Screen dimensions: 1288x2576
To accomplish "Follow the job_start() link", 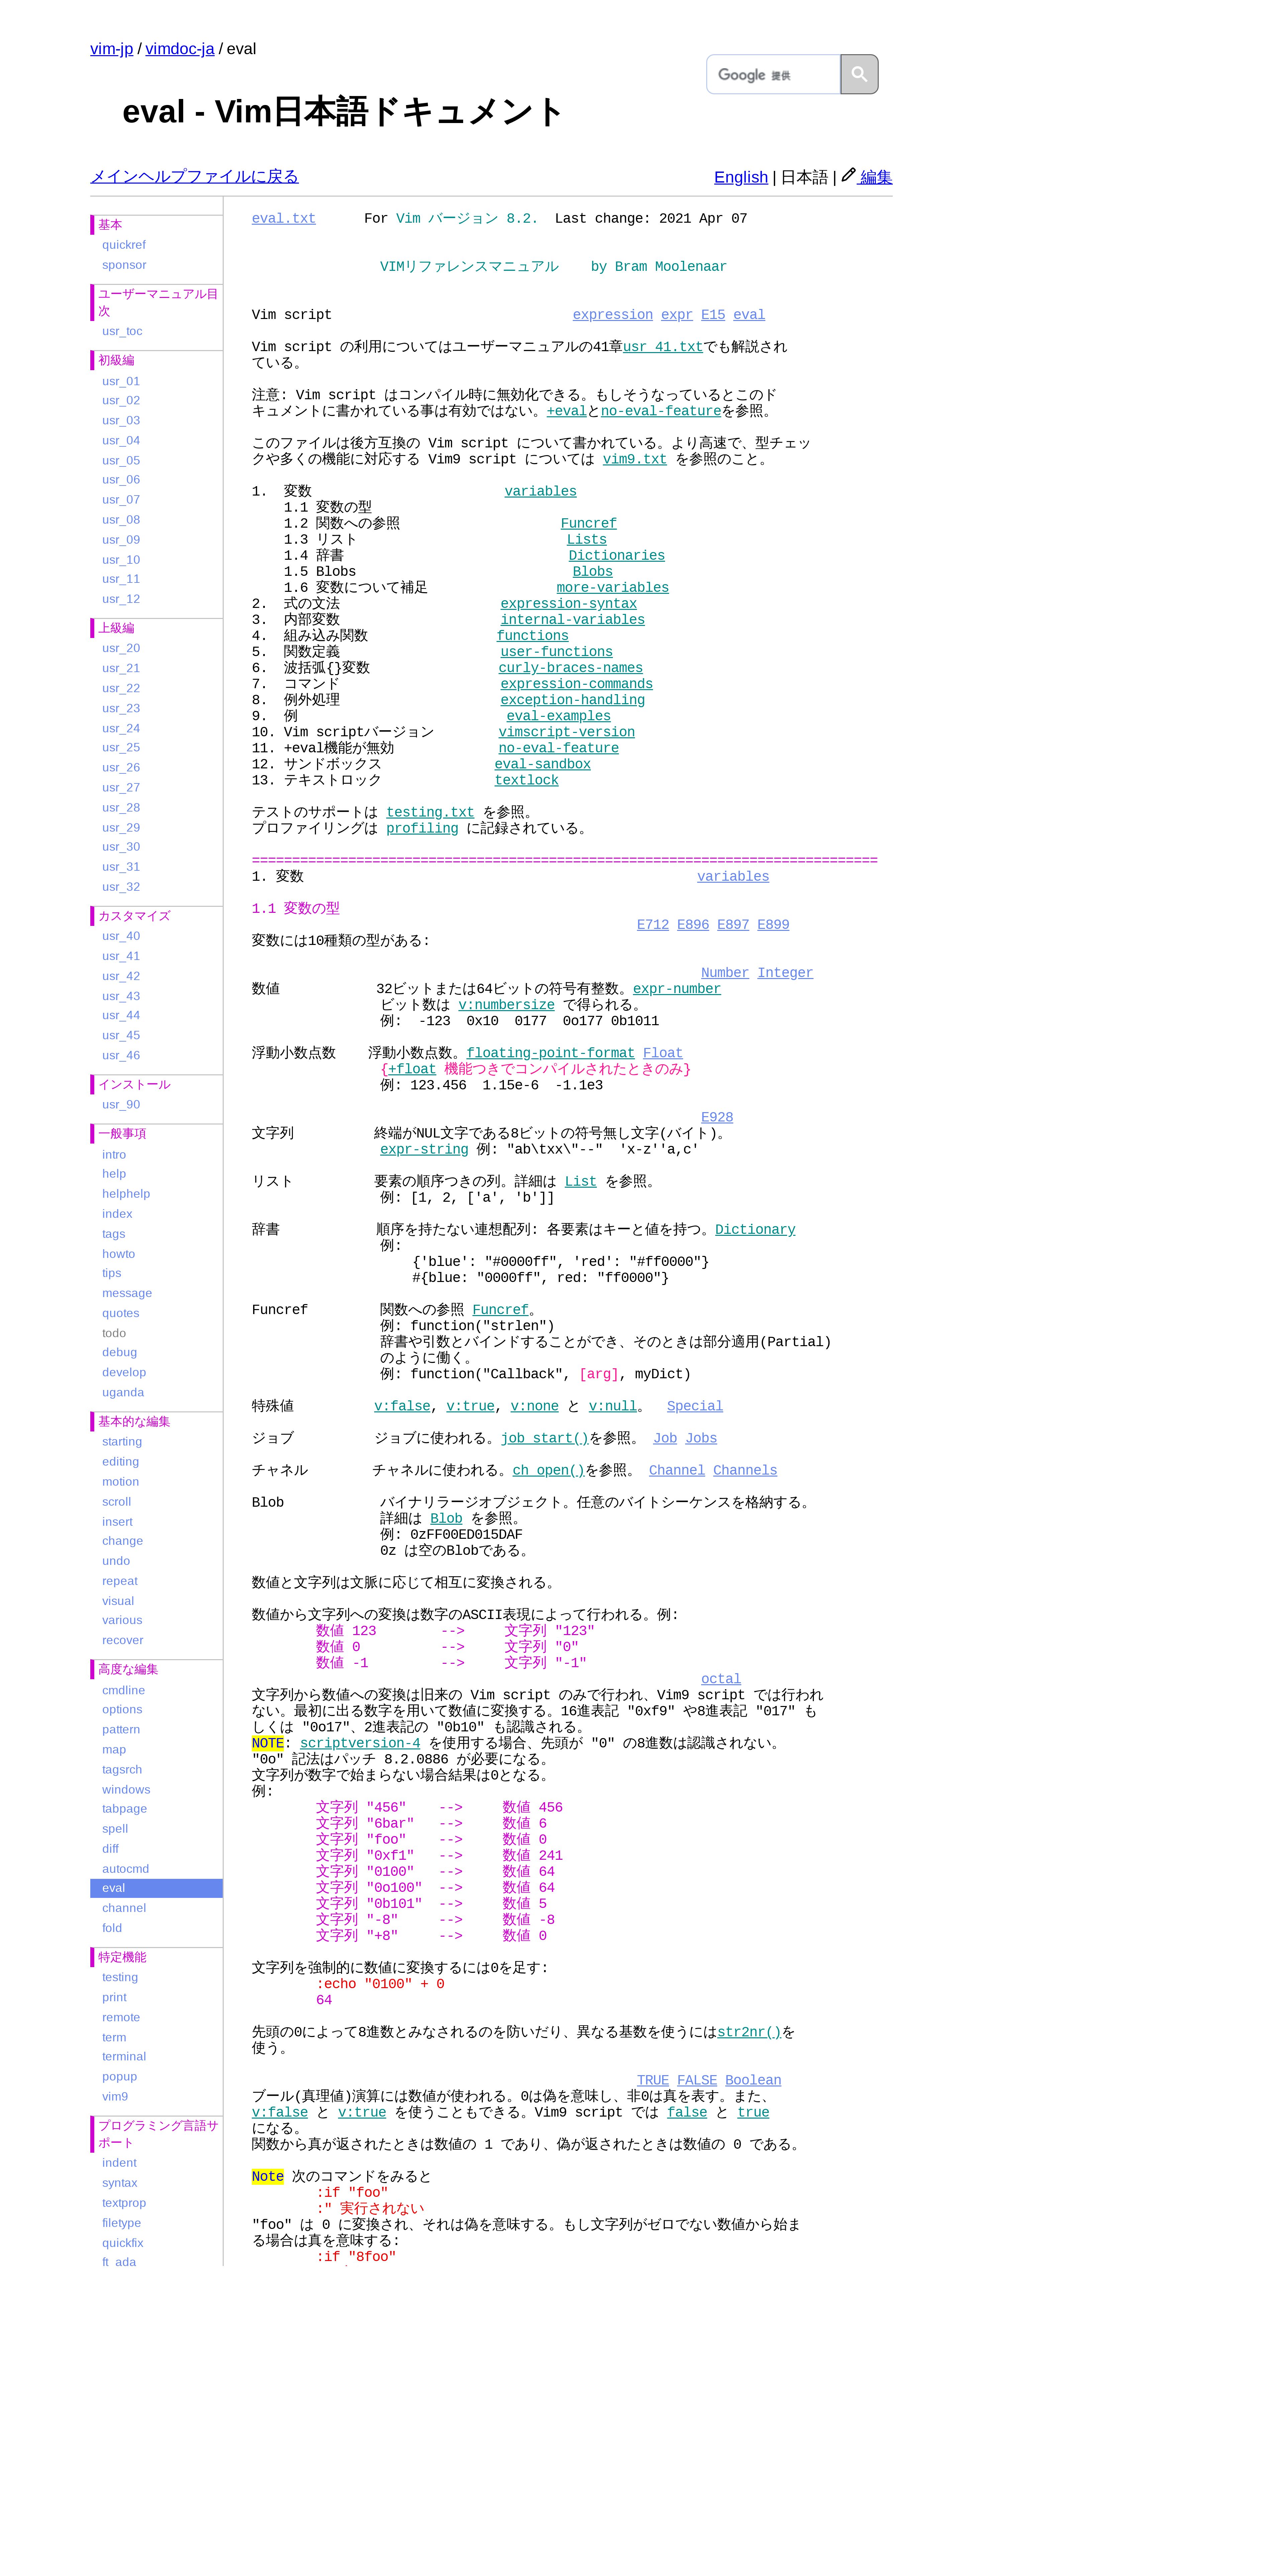I will (x=545, y=1438).
